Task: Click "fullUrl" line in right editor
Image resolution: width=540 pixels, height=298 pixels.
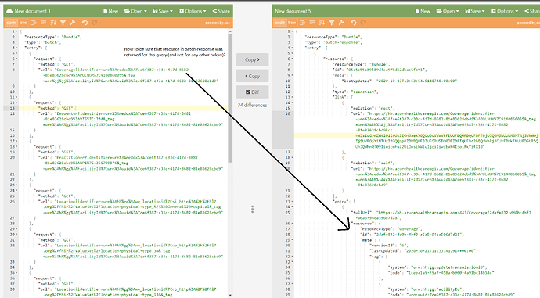Action: pyautogui.click(x=441, y=215)
